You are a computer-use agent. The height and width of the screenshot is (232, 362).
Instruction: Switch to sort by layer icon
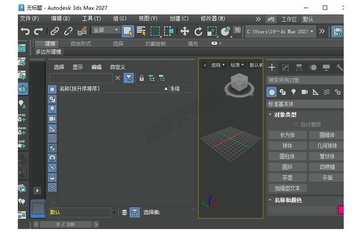point(124,212)
